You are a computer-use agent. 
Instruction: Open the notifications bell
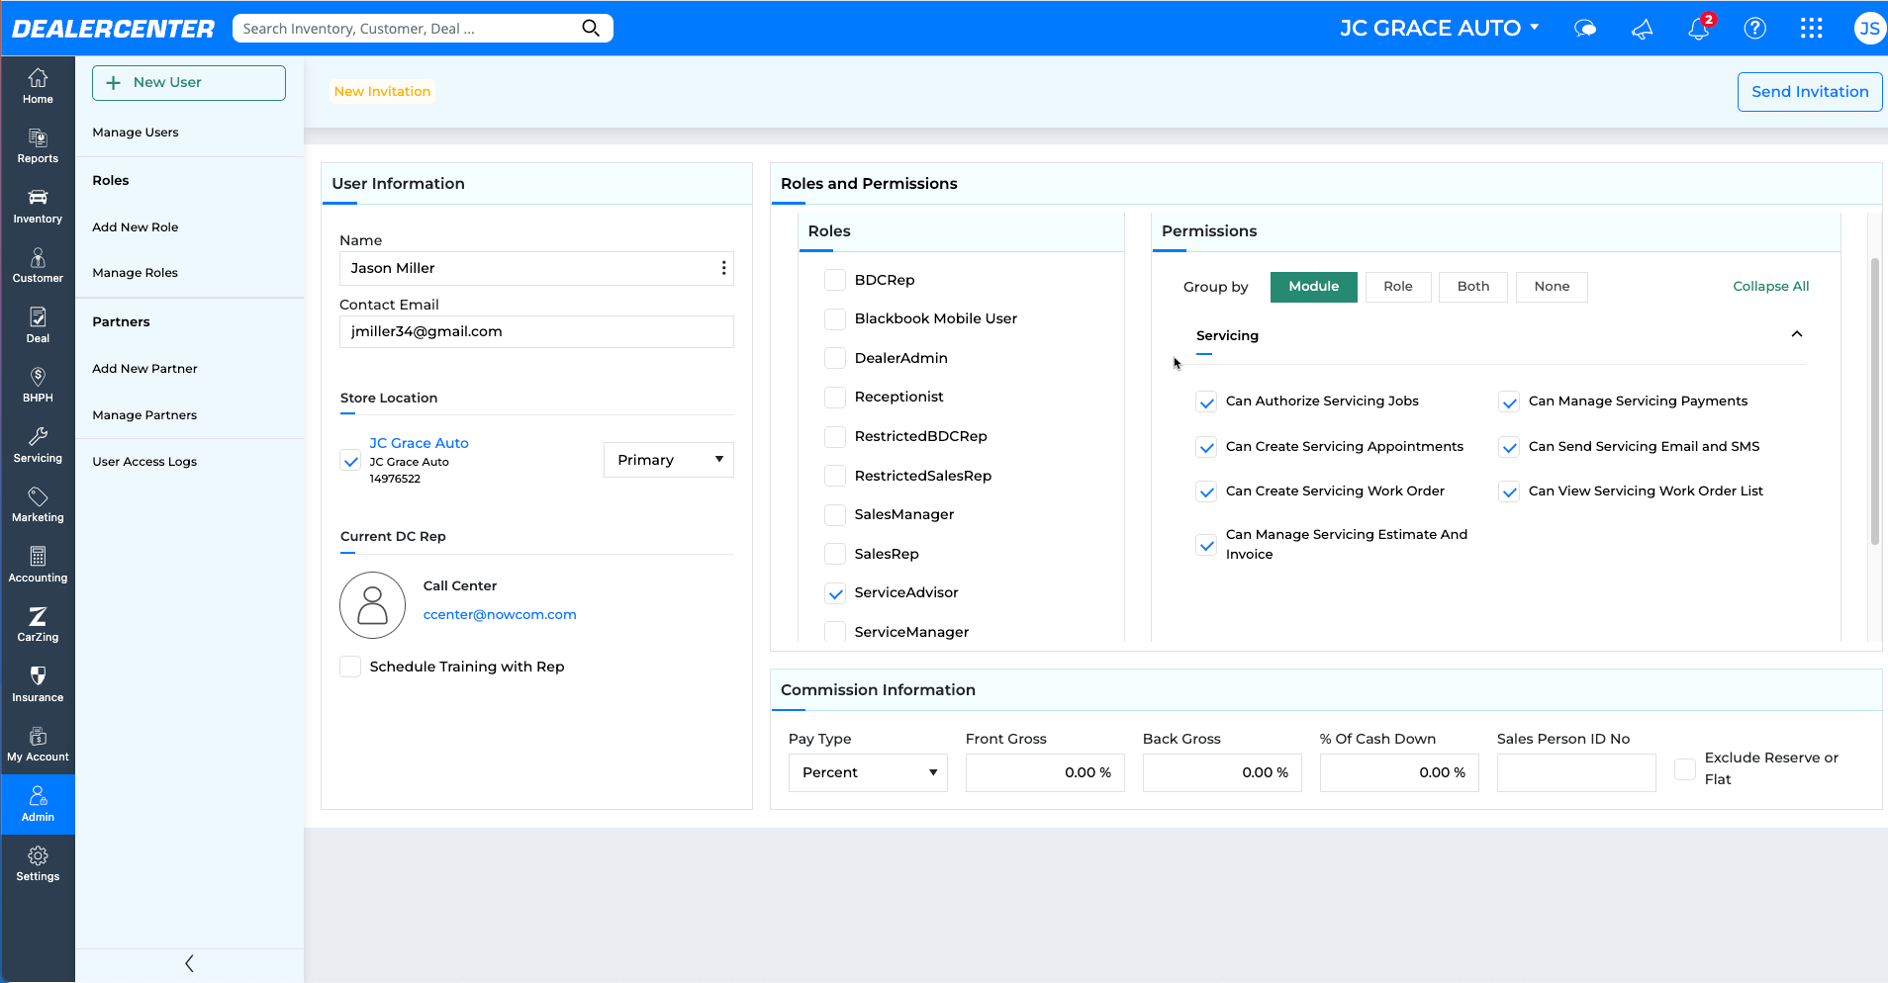[x=1699, y=29]
